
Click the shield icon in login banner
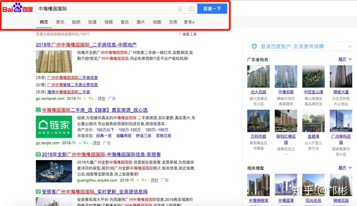(254, 46)
